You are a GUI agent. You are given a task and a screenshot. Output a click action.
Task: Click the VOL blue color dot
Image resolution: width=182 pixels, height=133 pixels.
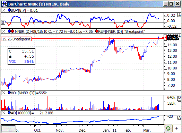pos(9,93)
